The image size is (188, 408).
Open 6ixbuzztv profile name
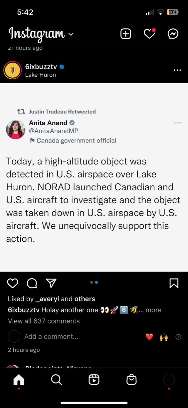41,67
